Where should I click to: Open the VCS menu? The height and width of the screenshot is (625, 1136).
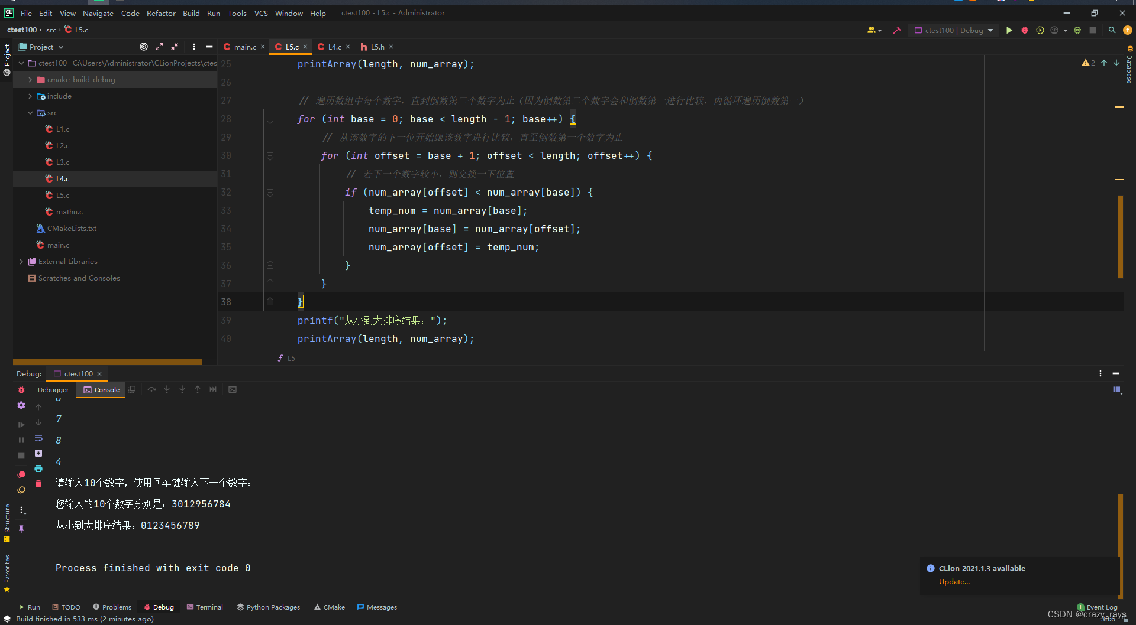[261, 13]
